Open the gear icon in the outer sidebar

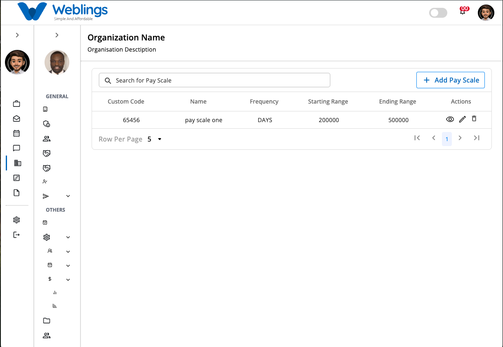(x=17, y=220)
